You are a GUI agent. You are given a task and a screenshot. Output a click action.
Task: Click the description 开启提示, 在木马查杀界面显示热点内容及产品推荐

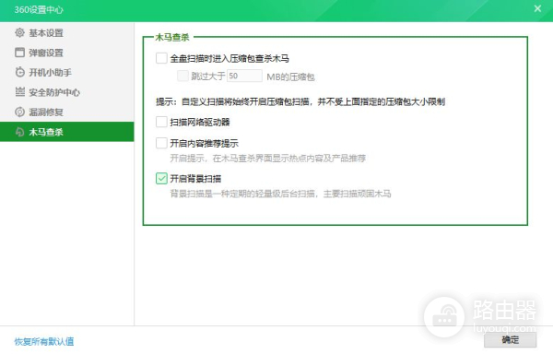click(267, 159)
